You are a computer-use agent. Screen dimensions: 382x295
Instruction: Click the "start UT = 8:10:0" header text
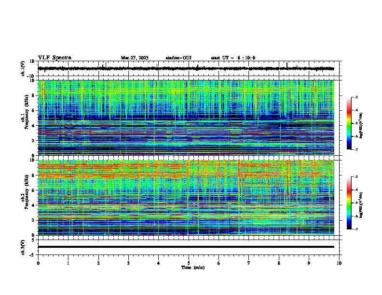point(233,58)
